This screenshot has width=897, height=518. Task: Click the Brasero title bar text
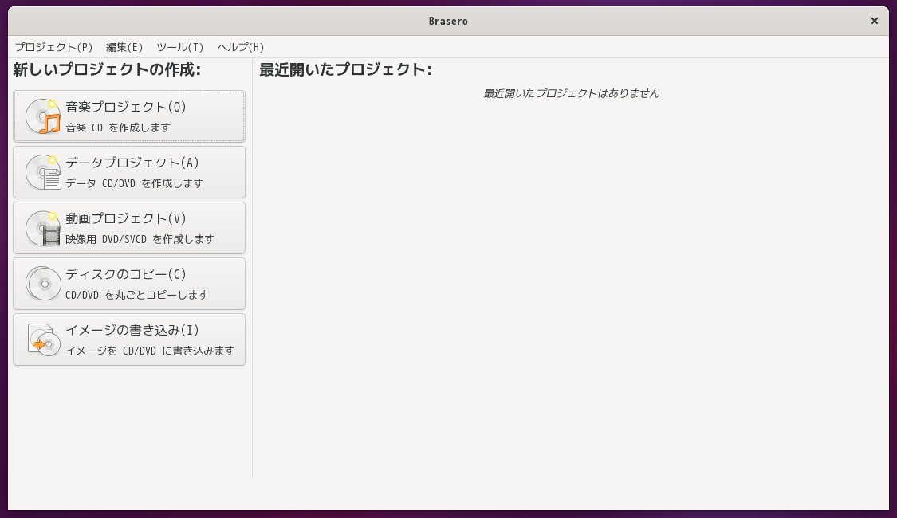448,22
